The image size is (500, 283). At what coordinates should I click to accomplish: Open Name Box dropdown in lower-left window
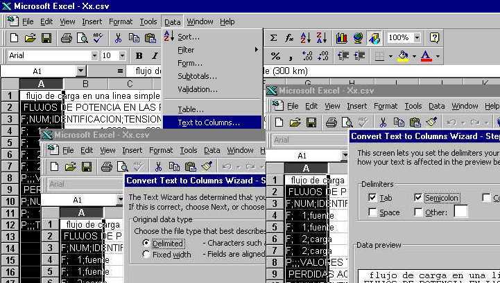coord(119,200)
